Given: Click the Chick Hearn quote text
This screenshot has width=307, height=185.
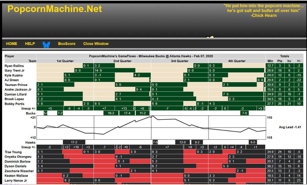Looking at the screenshot, I should (264, 10).
